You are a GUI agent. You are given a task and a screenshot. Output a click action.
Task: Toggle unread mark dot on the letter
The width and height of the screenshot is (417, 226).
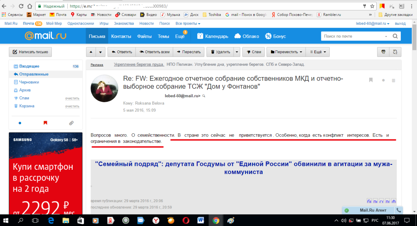coord(383,80)
